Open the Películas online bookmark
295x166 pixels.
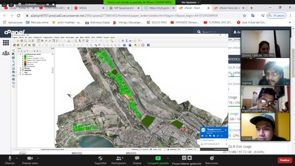(x=37, y=22)
